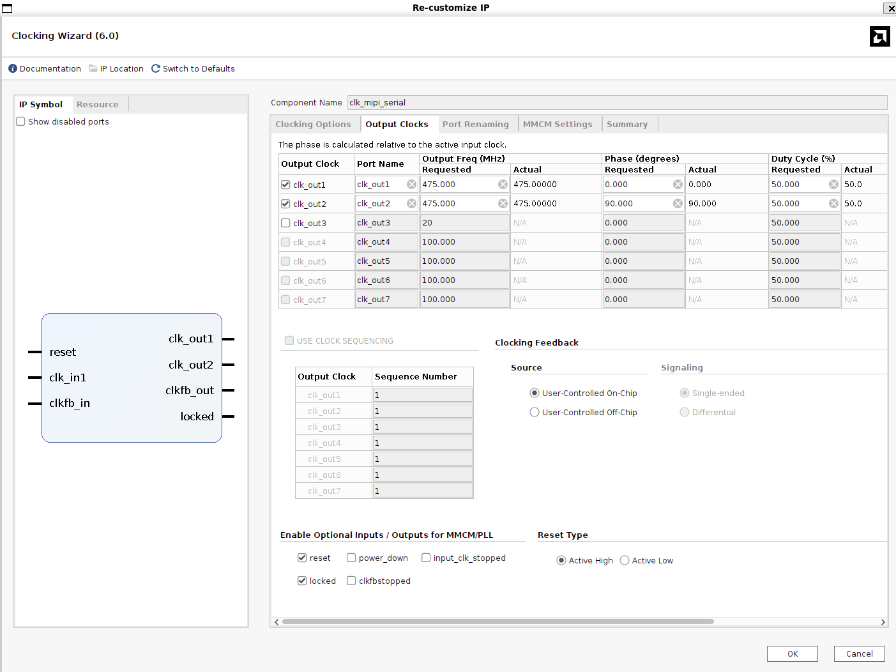Enable the clk_out3 output clock checkbox

[285, 223]
